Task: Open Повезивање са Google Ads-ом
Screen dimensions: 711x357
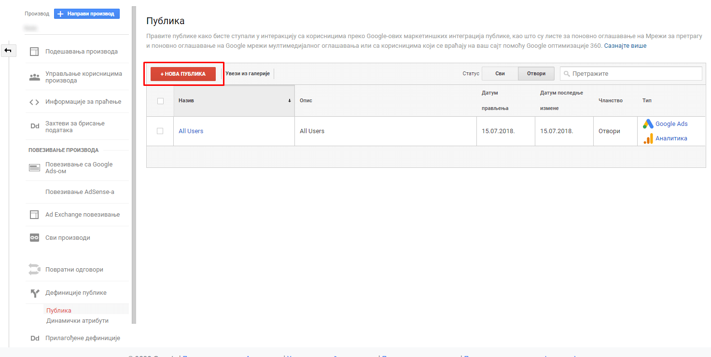Action: pyautogui.click(x=78, y=168)
